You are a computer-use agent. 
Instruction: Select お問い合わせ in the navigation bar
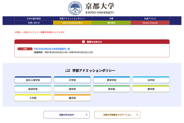34,23
